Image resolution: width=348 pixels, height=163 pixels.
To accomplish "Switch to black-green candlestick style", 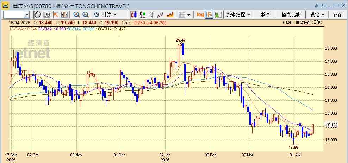I will coord(143,15).
